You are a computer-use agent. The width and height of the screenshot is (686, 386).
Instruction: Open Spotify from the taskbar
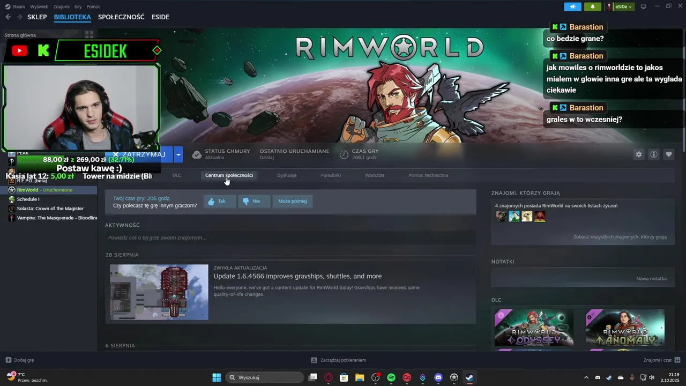(391, 377)
